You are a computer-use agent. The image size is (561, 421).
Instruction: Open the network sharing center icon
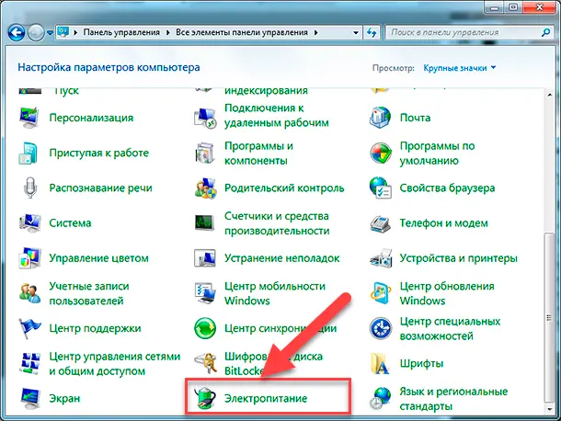click(30, 363)
